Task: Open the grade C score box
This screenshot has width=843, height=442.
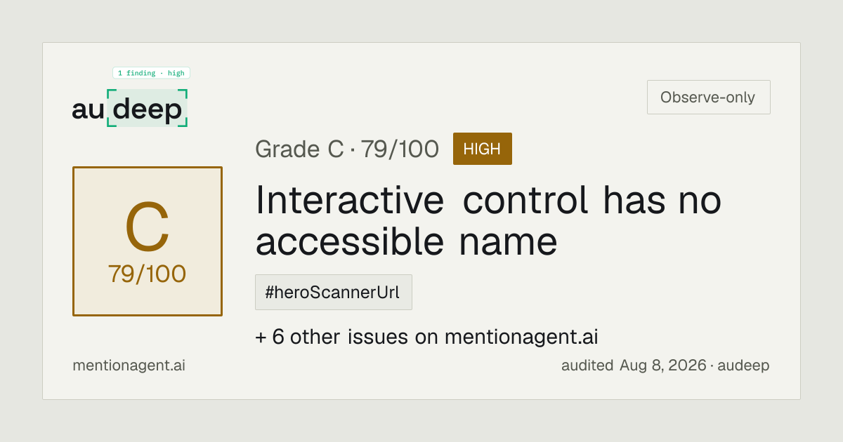Action: (148, 241)
